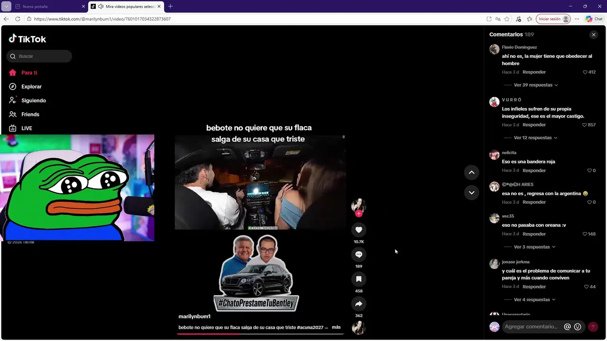
Task: Click the video player frame
Action: click(260, 182)
